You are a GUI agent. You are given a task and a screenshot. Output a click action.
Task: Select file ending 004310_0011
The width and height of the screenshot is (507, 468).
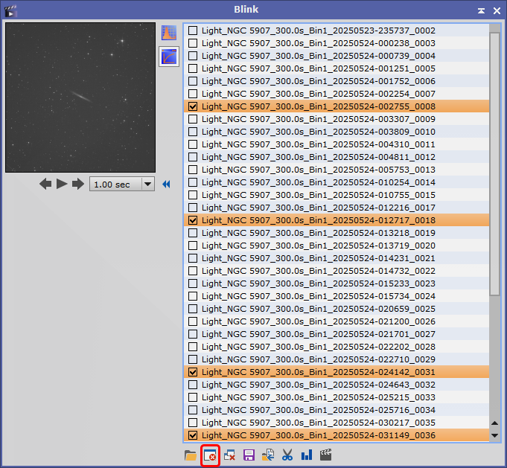(337, 144)
